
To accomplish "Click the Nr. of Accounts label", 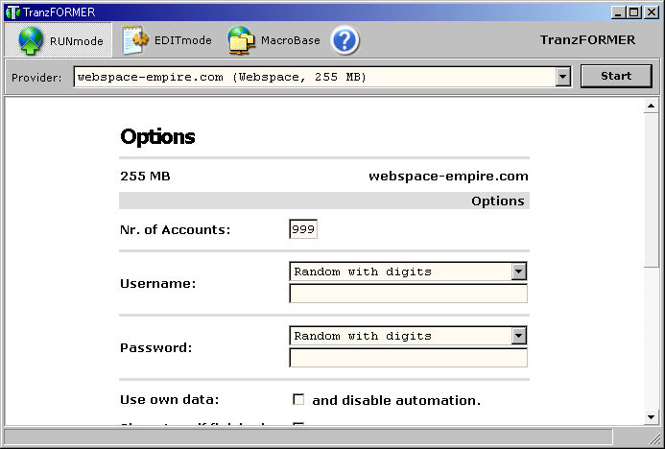I will tap(176, 230).
